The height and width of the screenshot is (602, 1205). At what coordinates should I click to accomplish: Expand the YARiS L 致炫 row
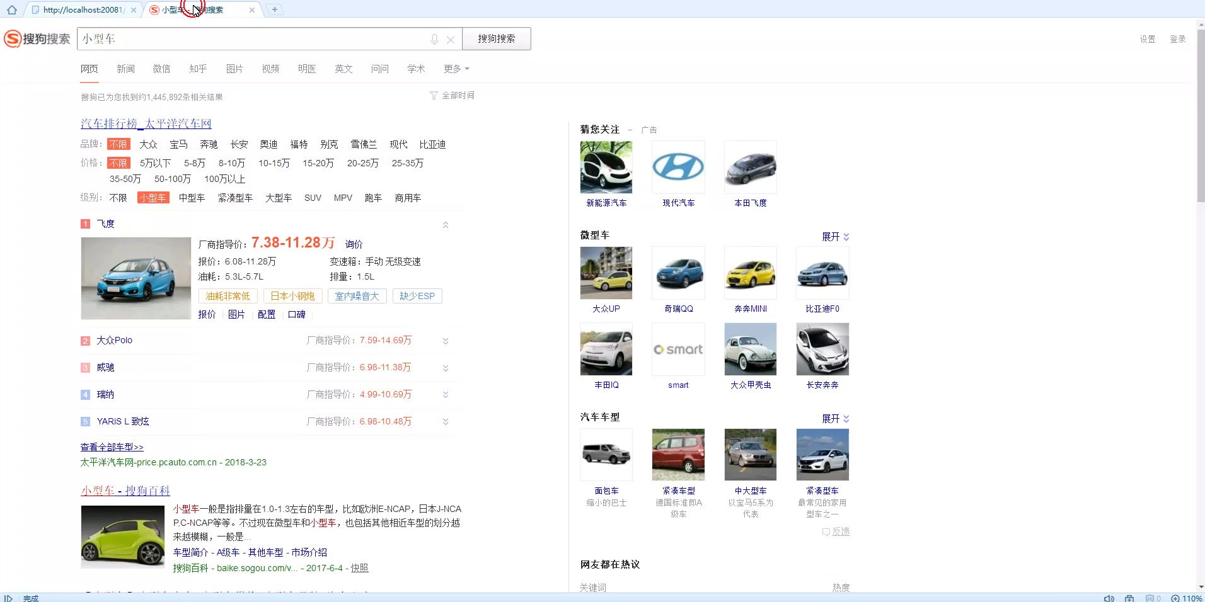(x=446, y=422)
